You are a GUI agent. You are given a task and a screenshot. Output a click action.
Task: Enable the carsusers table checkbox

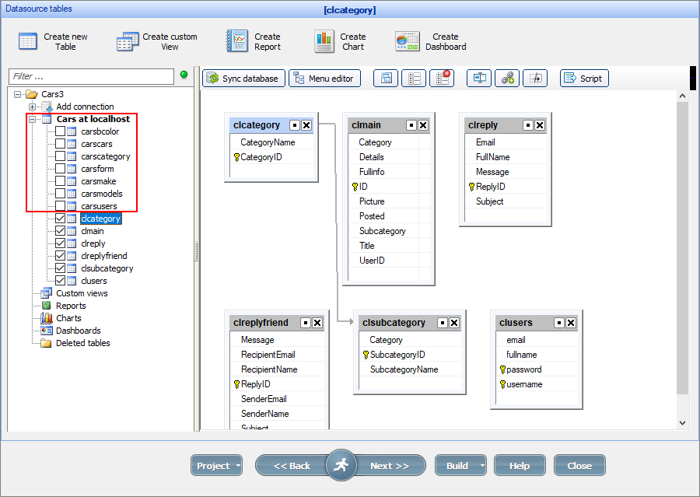pos(60,206)
